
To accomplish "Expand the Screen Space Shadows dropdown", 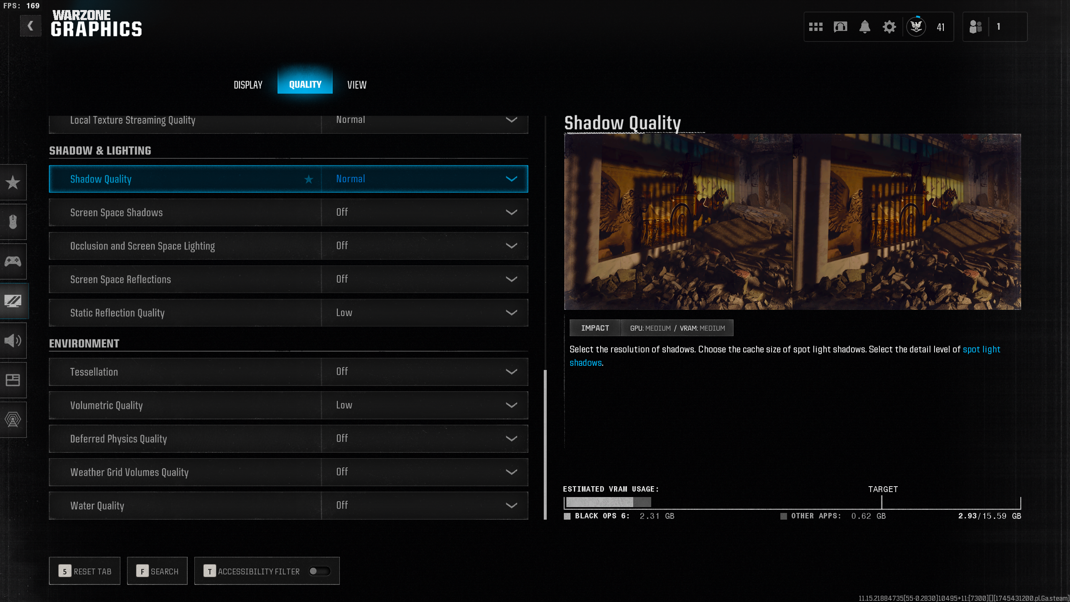I will tap(511, 212).
